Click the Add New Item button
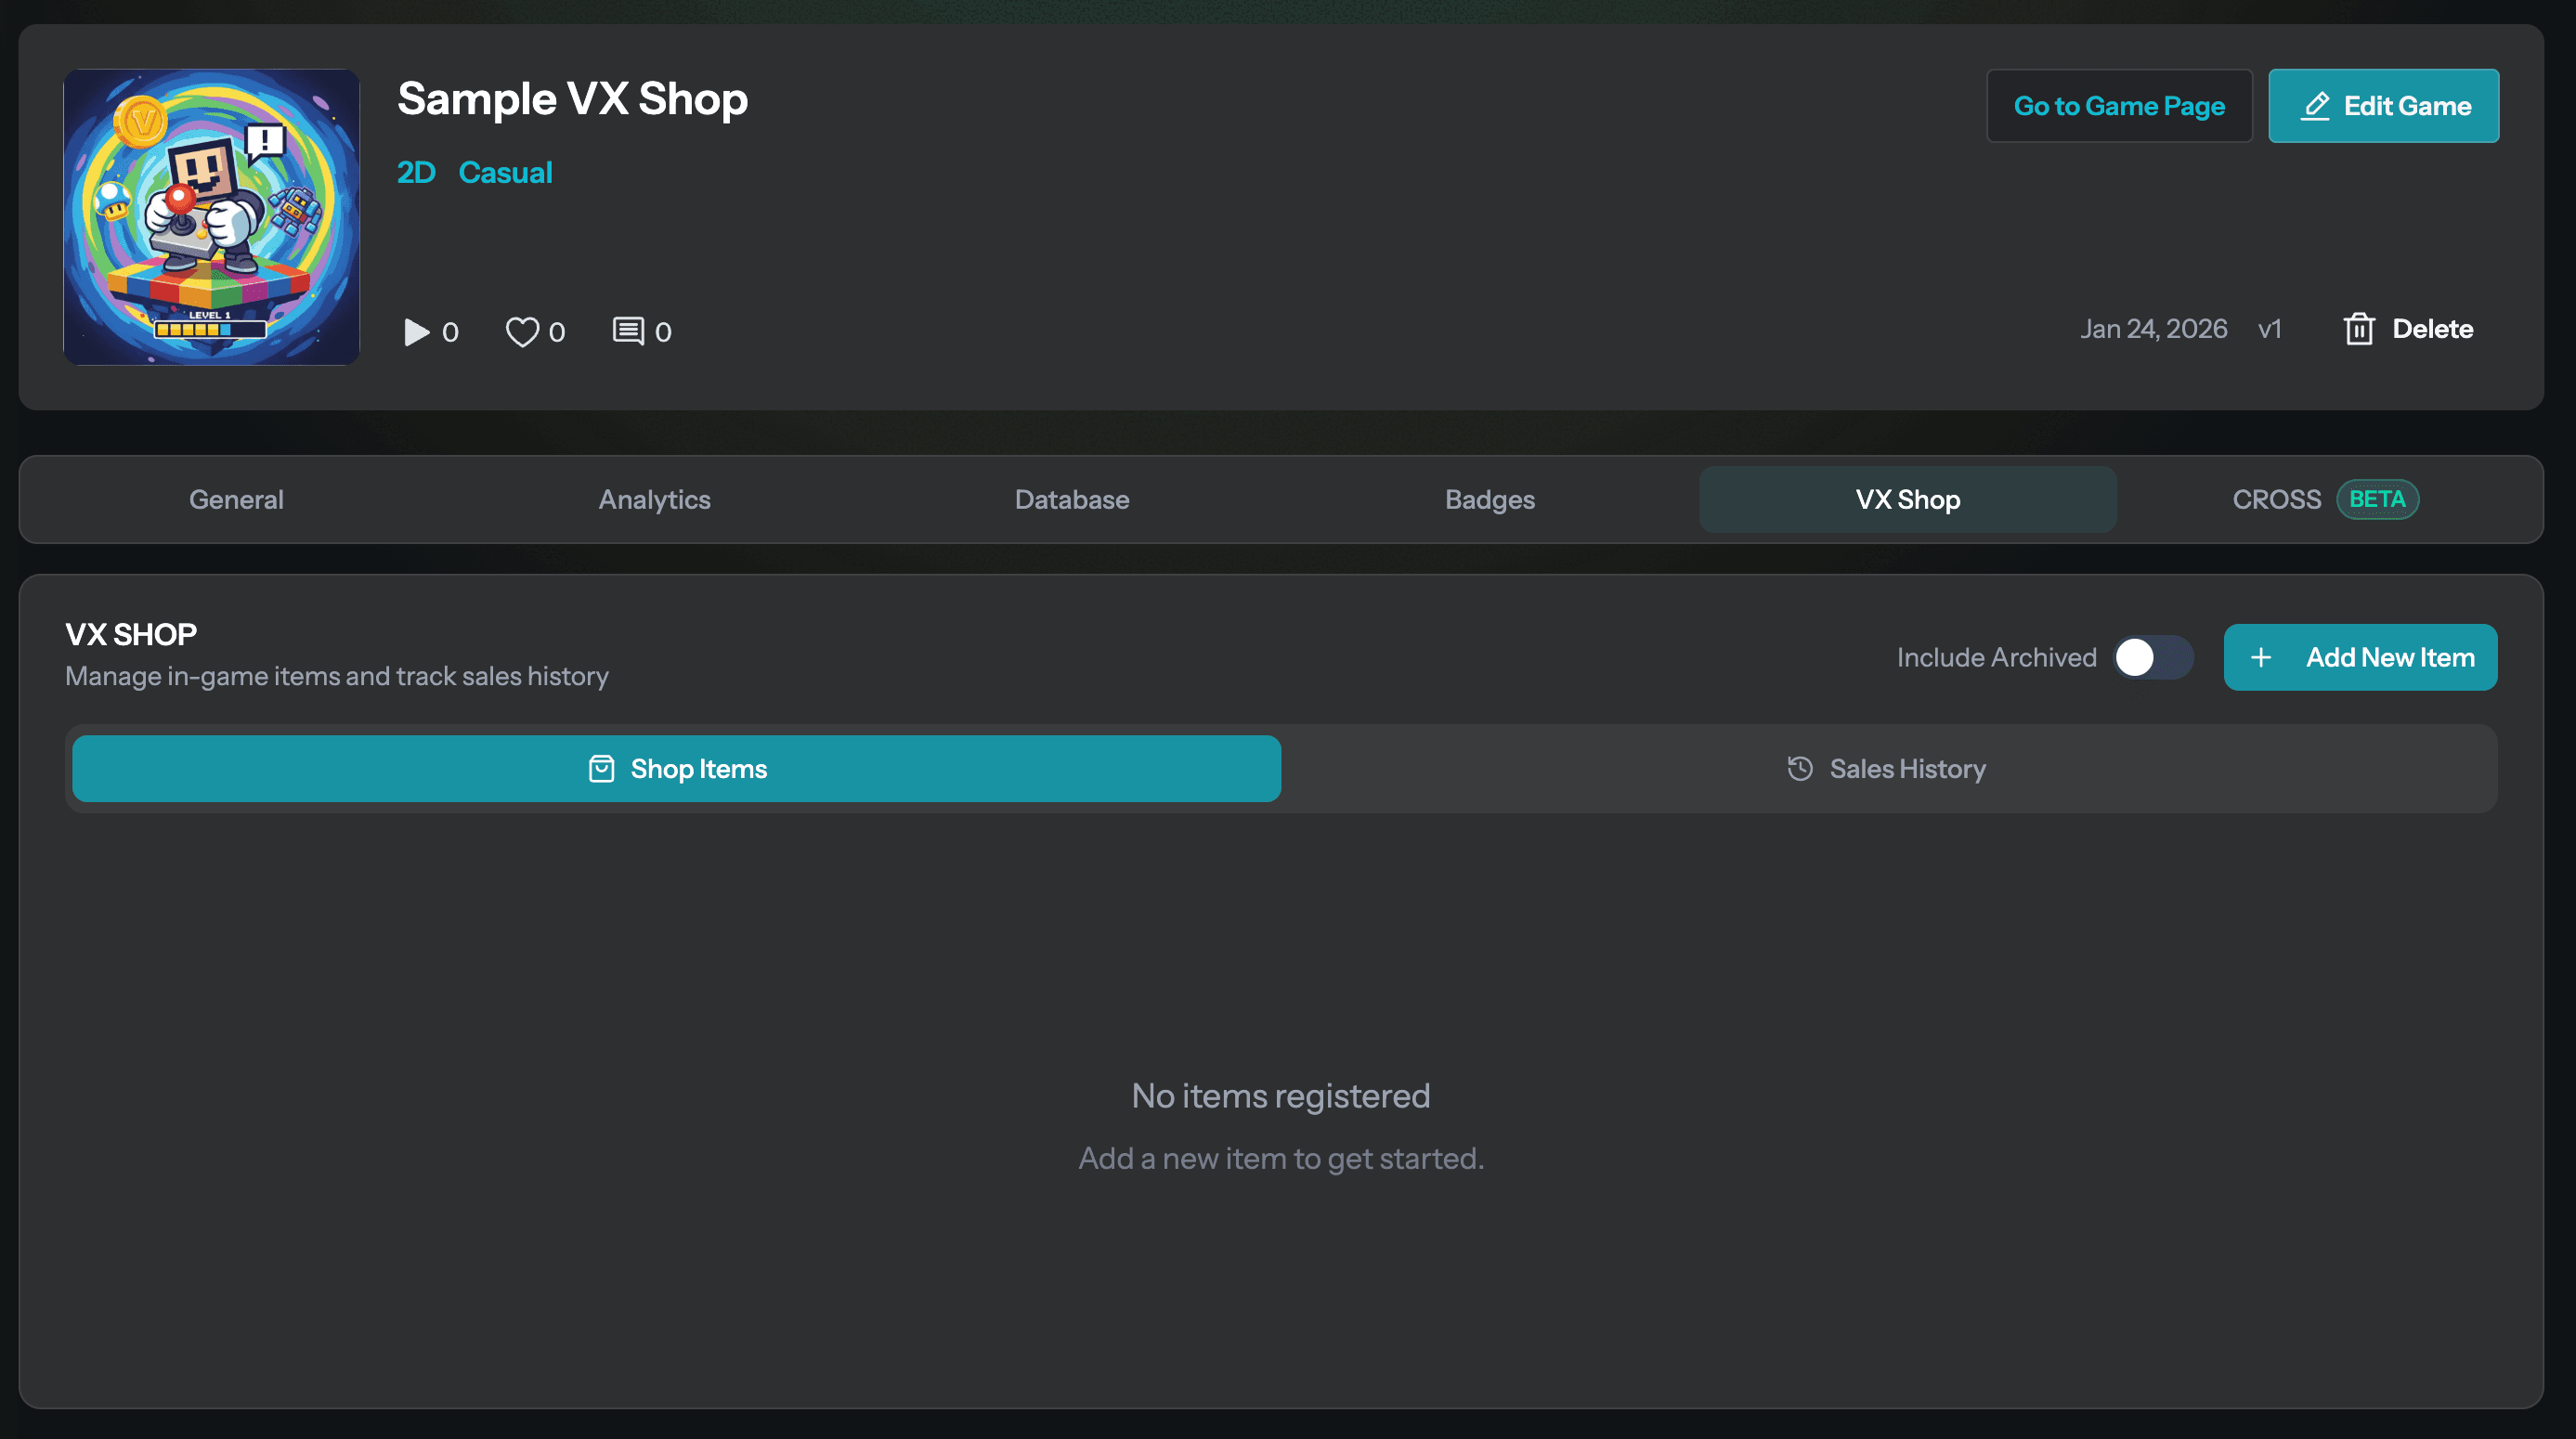 point(2361,657)
